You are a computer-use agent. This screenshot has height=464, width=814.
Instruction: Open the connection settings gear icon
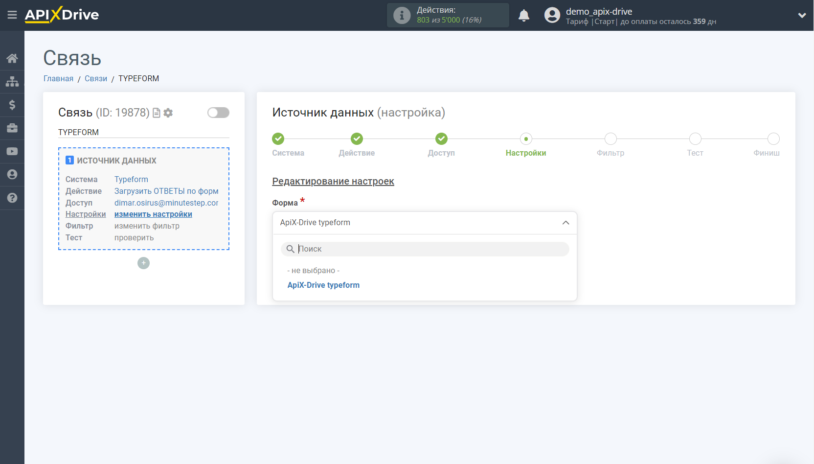(x=168, y=113)
